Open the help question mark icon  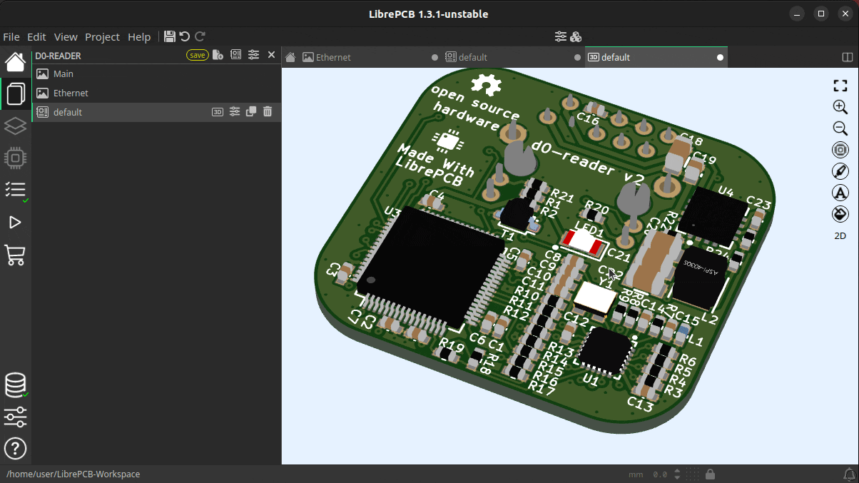tap(16, 449)
